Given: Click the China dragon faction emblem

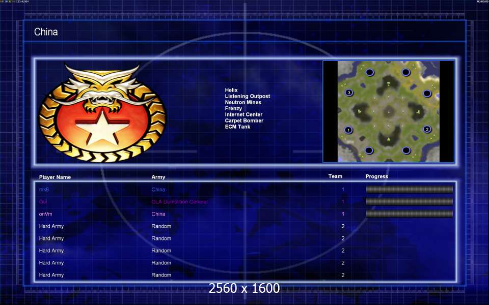Looking at the screenshot, I should click(103, 113).
